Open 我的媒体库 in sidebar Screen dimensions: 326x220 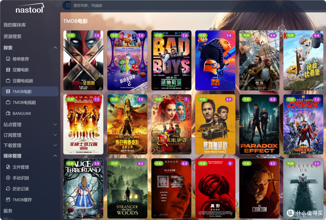click(x=14, y=25)
